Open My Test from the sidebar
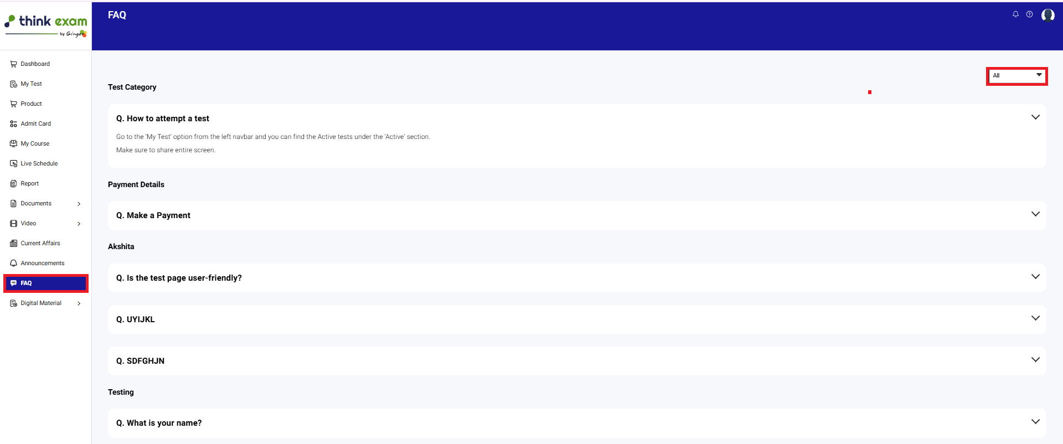The image size is (1063, 444). [31, 84]
